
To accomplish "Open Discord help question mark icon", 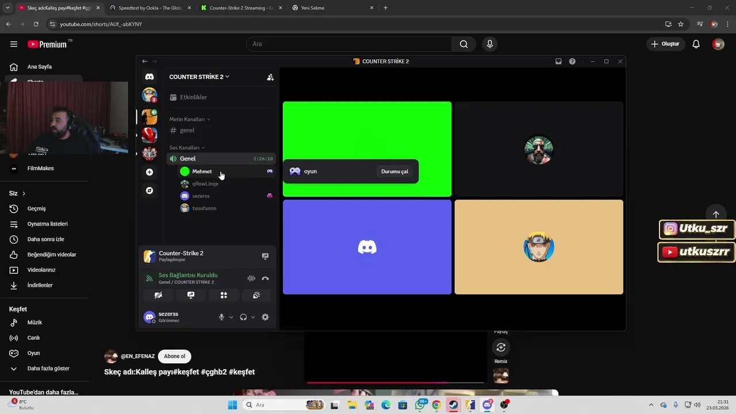I will (x=572, y=62).
